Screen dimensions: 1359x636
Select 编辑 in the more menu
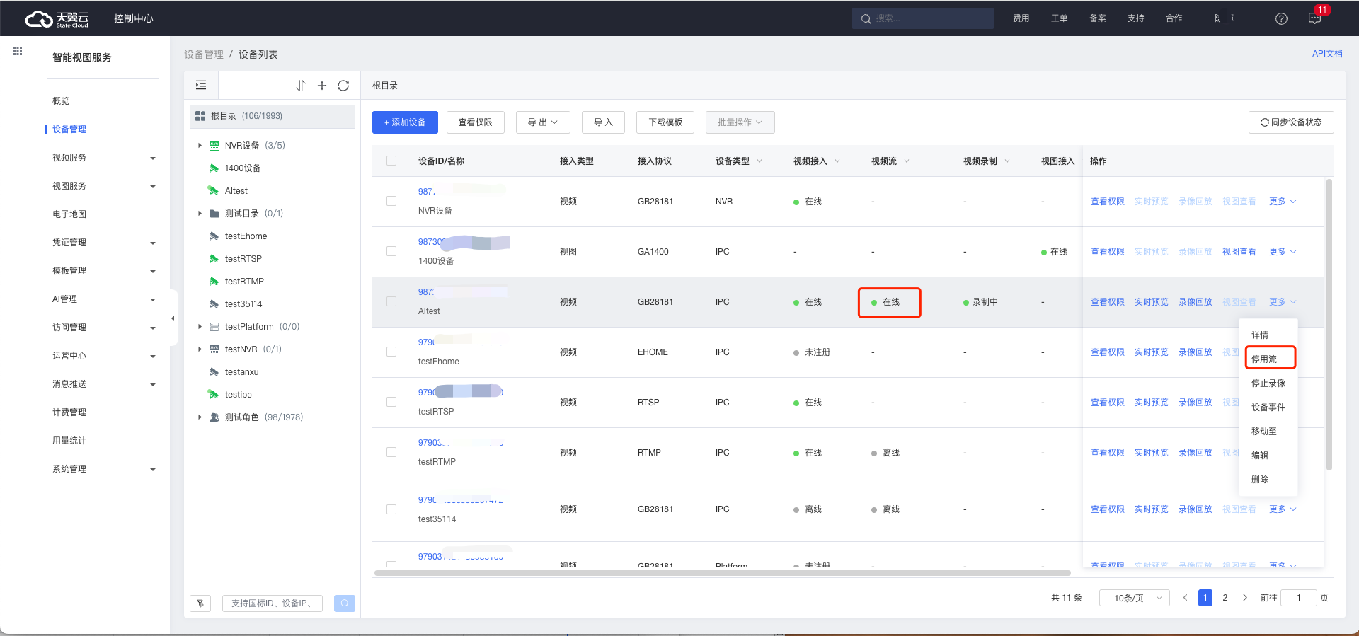[1260, 455]
